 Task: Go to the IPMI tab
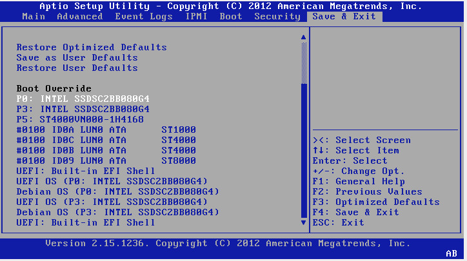coord(196,16)
